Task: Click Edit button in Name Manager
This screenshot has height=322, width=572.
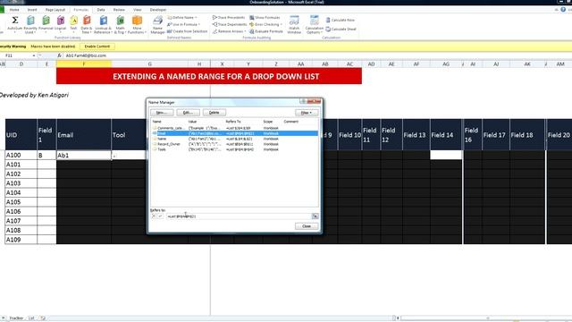Action: [x=188, y=113]
